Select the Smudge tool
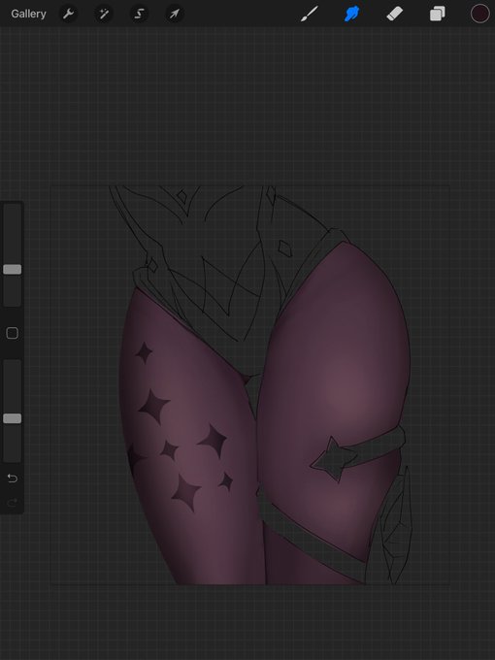Screen dimensions: 495x660 pyautogui.click(x=352, y=14)
